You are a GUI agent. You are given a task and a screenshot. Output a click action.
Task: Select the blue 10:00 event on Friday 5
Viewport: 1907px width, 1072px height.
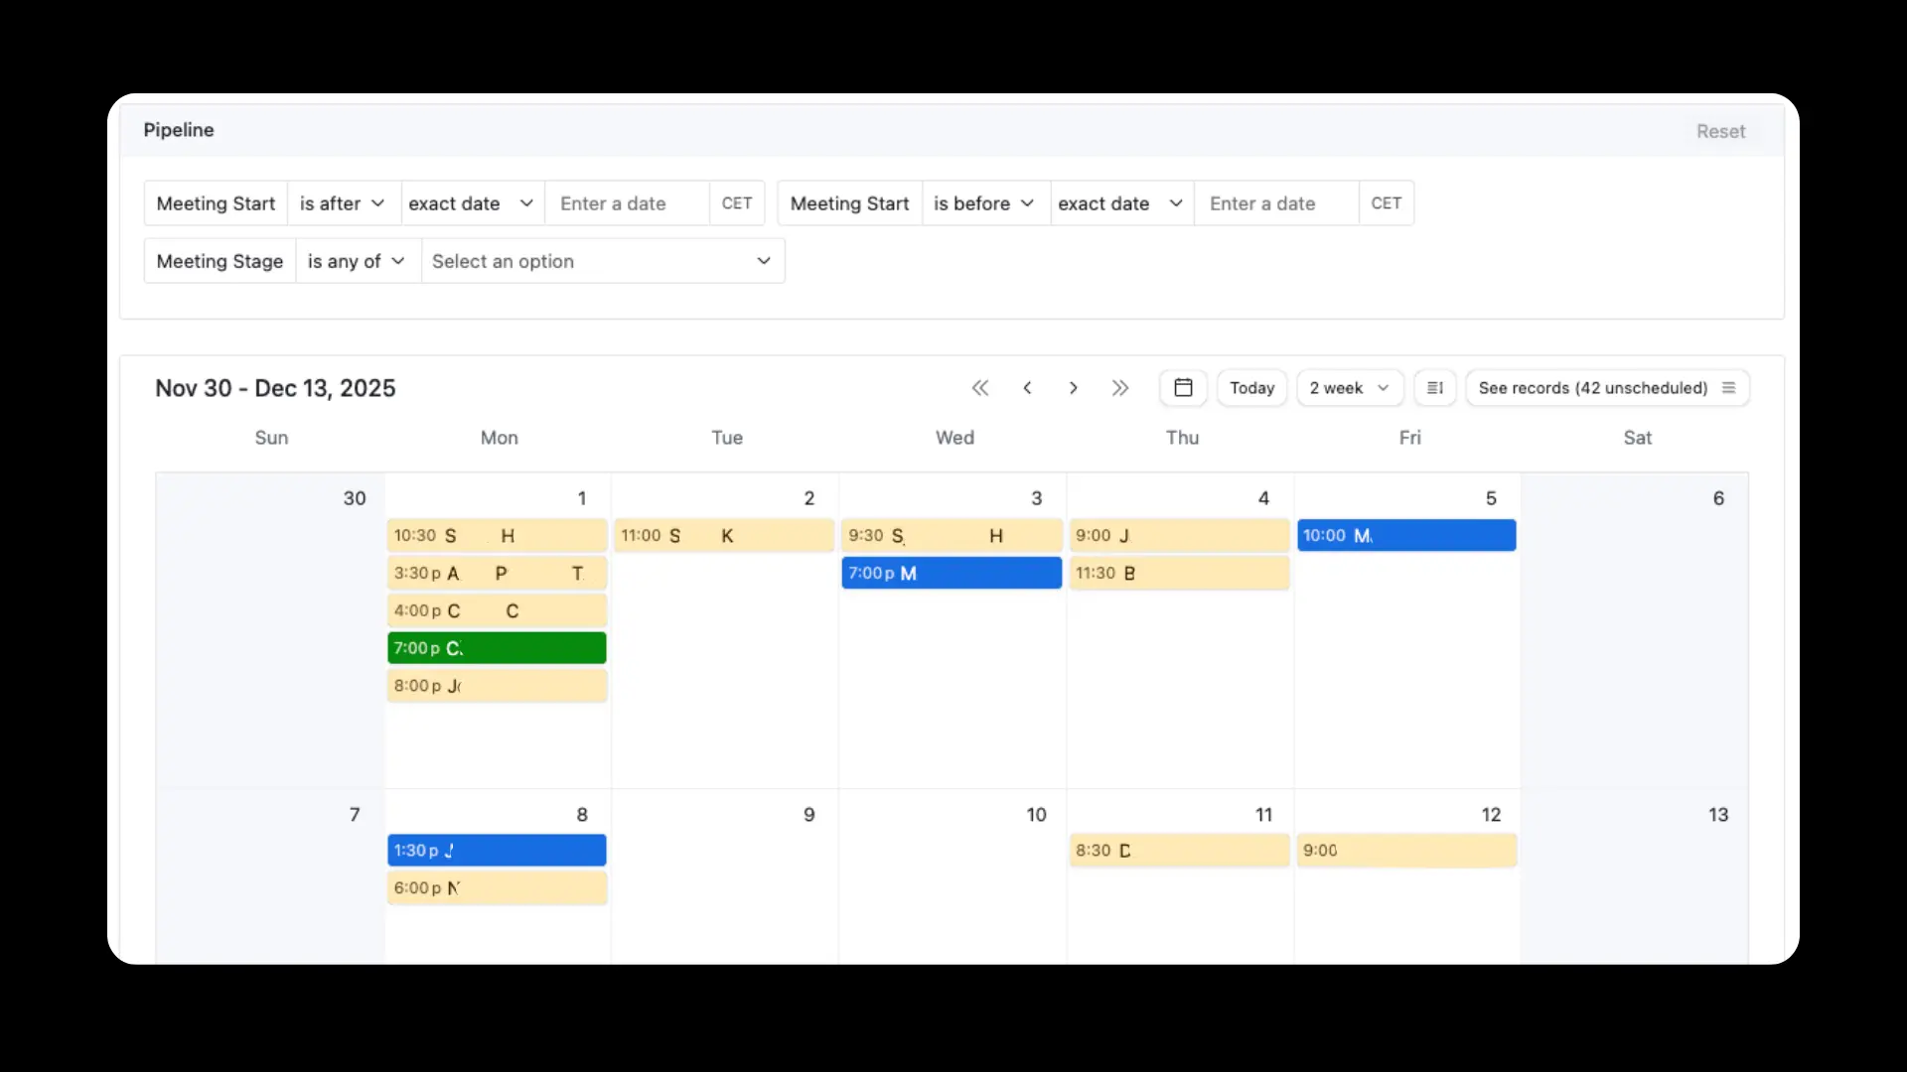[x=1406, y=536]
